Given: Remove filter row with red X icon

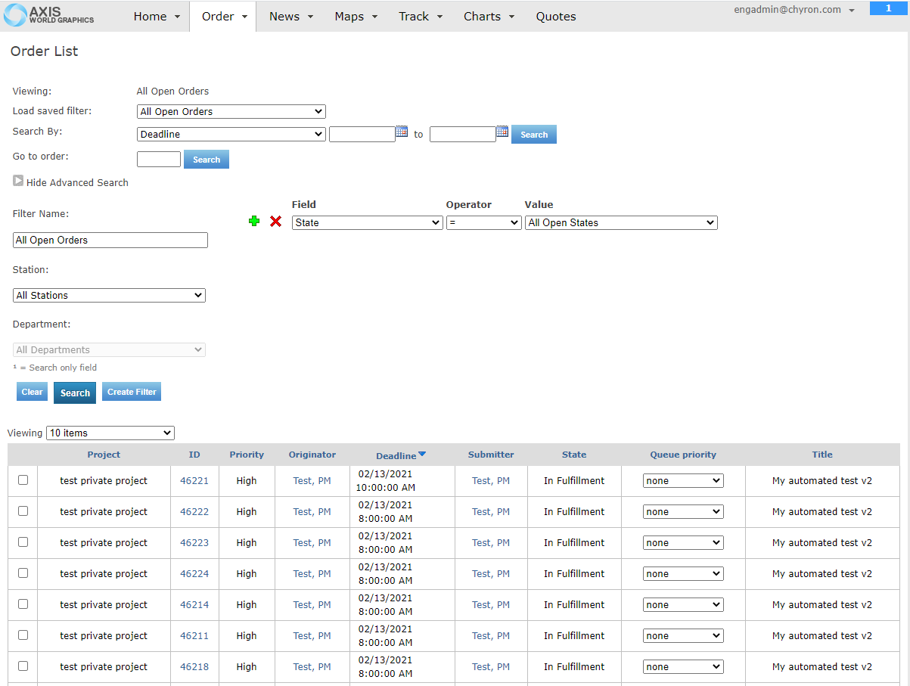Looking at the screenshot, I should click(276, 221).
